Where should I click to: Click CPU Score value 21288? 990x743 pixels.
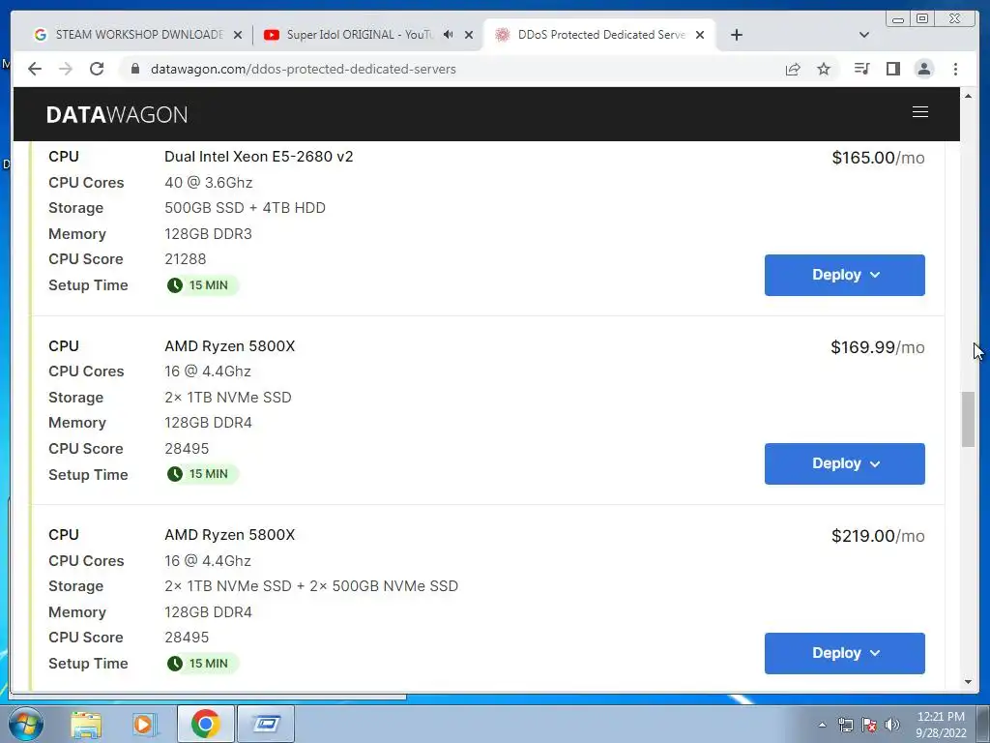186,259
